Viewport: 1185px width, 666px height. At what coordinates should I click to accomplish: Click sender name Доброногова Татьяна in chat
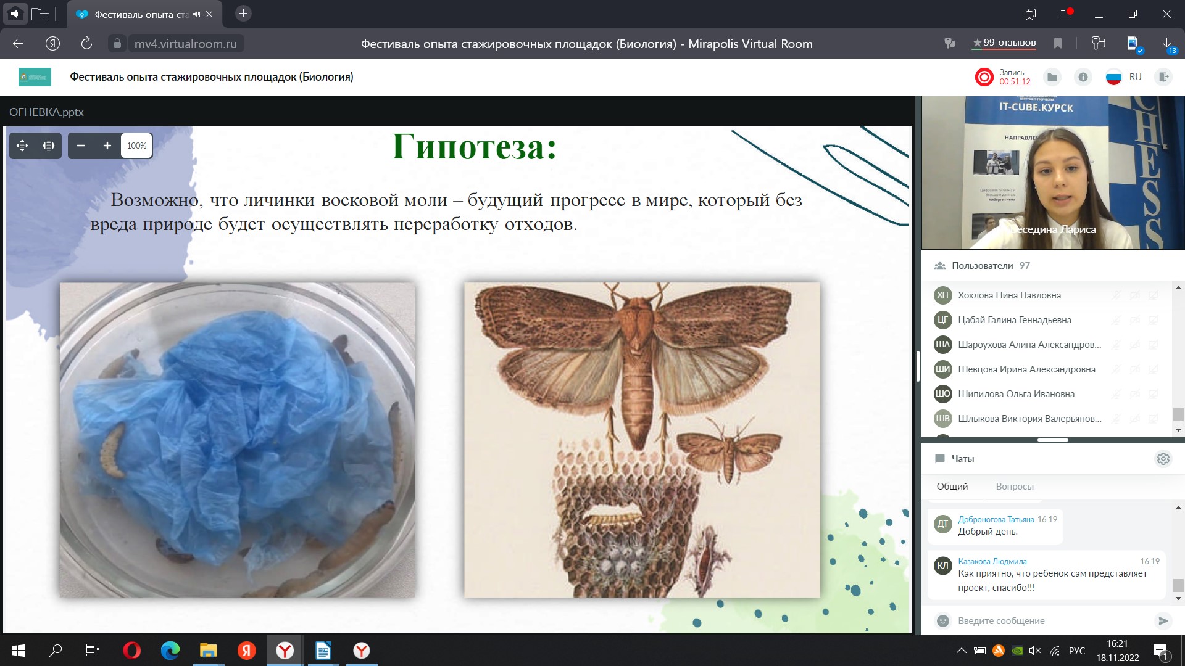pyautogui.click(x=996, y=519)
